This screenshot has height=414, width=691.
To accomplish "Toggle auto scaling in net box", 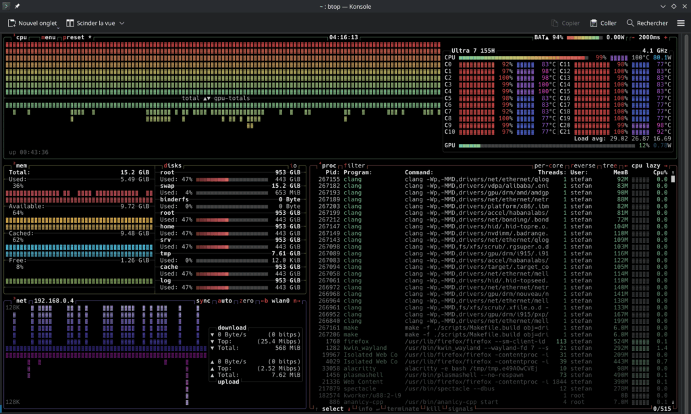I will pos(225,301).
